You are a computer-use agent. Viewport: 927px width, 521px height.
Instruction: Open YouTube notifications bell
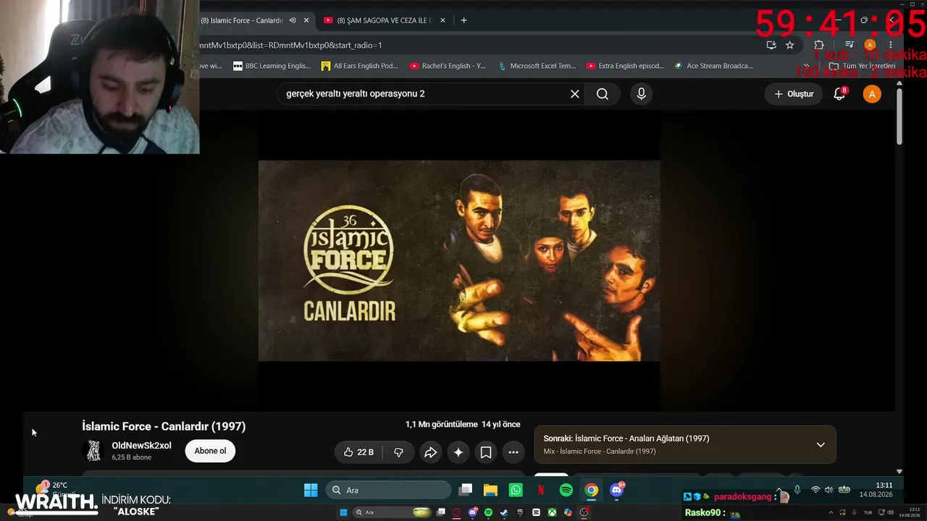(840, 94)
